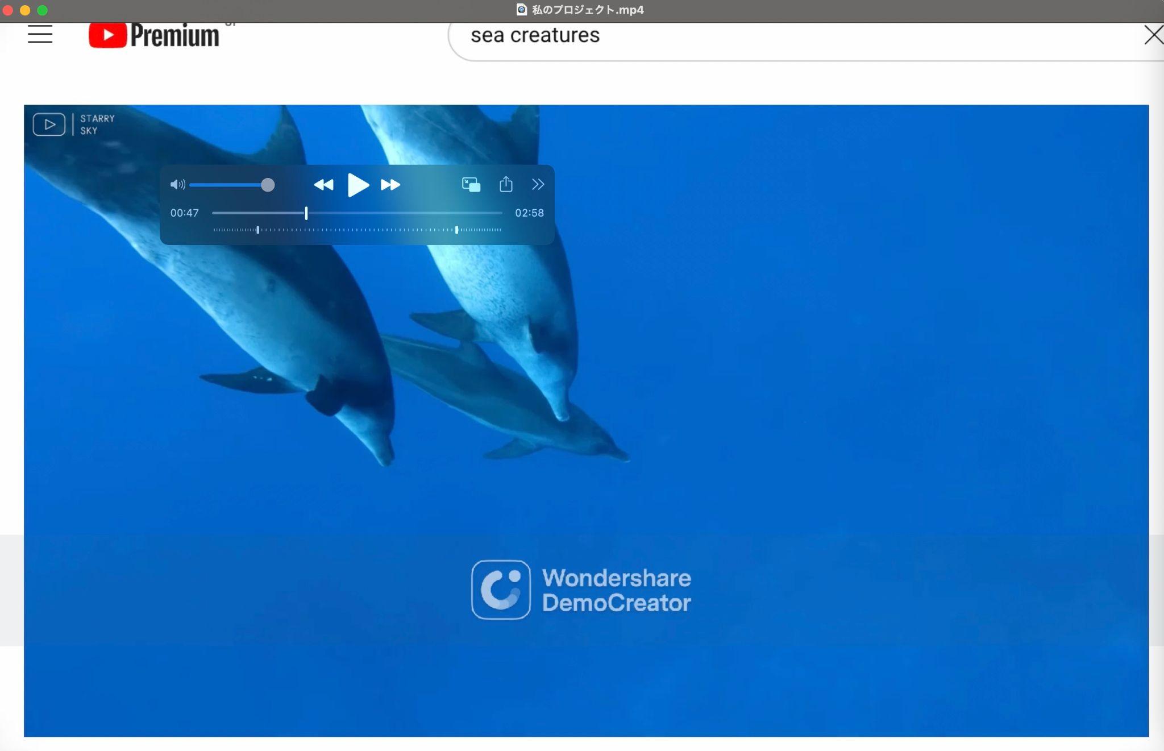Adjust the volume slider knob
This screenshot has height=751, width=1164.
268,185
